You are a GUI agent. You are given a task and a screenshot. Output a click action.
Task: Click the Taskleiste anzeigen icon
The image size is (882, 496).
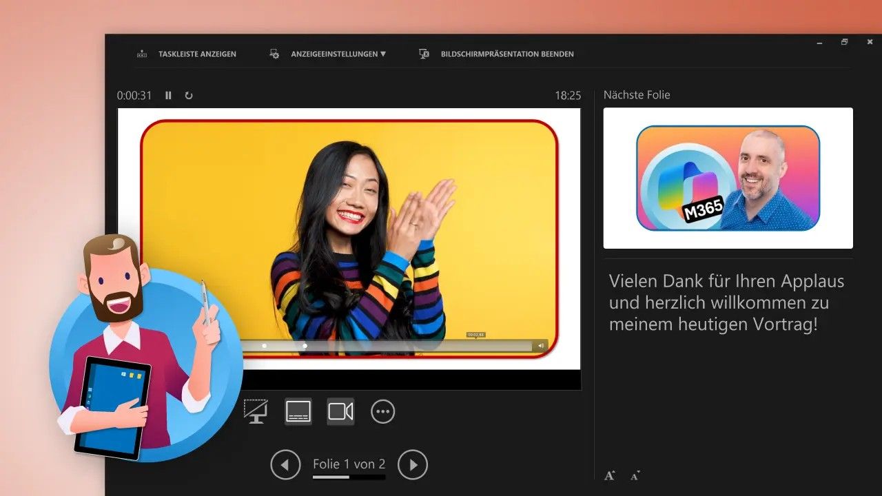pos(142,54)
